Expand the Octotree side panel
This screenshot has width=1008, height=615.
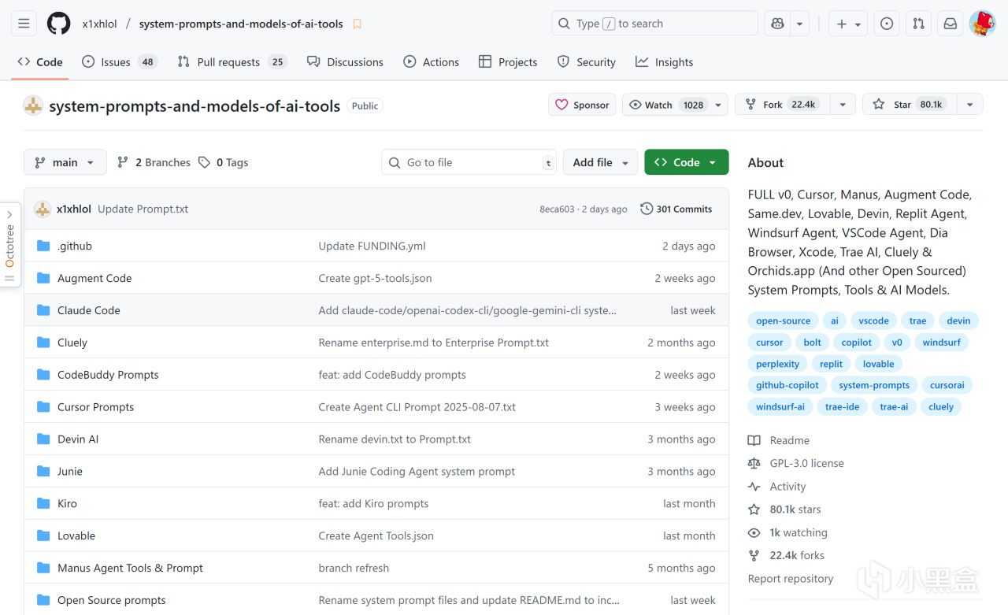tap(9, 245)
